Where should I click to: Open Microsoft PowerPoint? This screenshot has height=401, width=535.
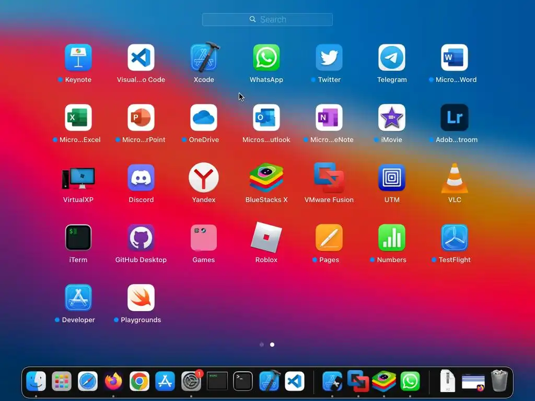141,117
